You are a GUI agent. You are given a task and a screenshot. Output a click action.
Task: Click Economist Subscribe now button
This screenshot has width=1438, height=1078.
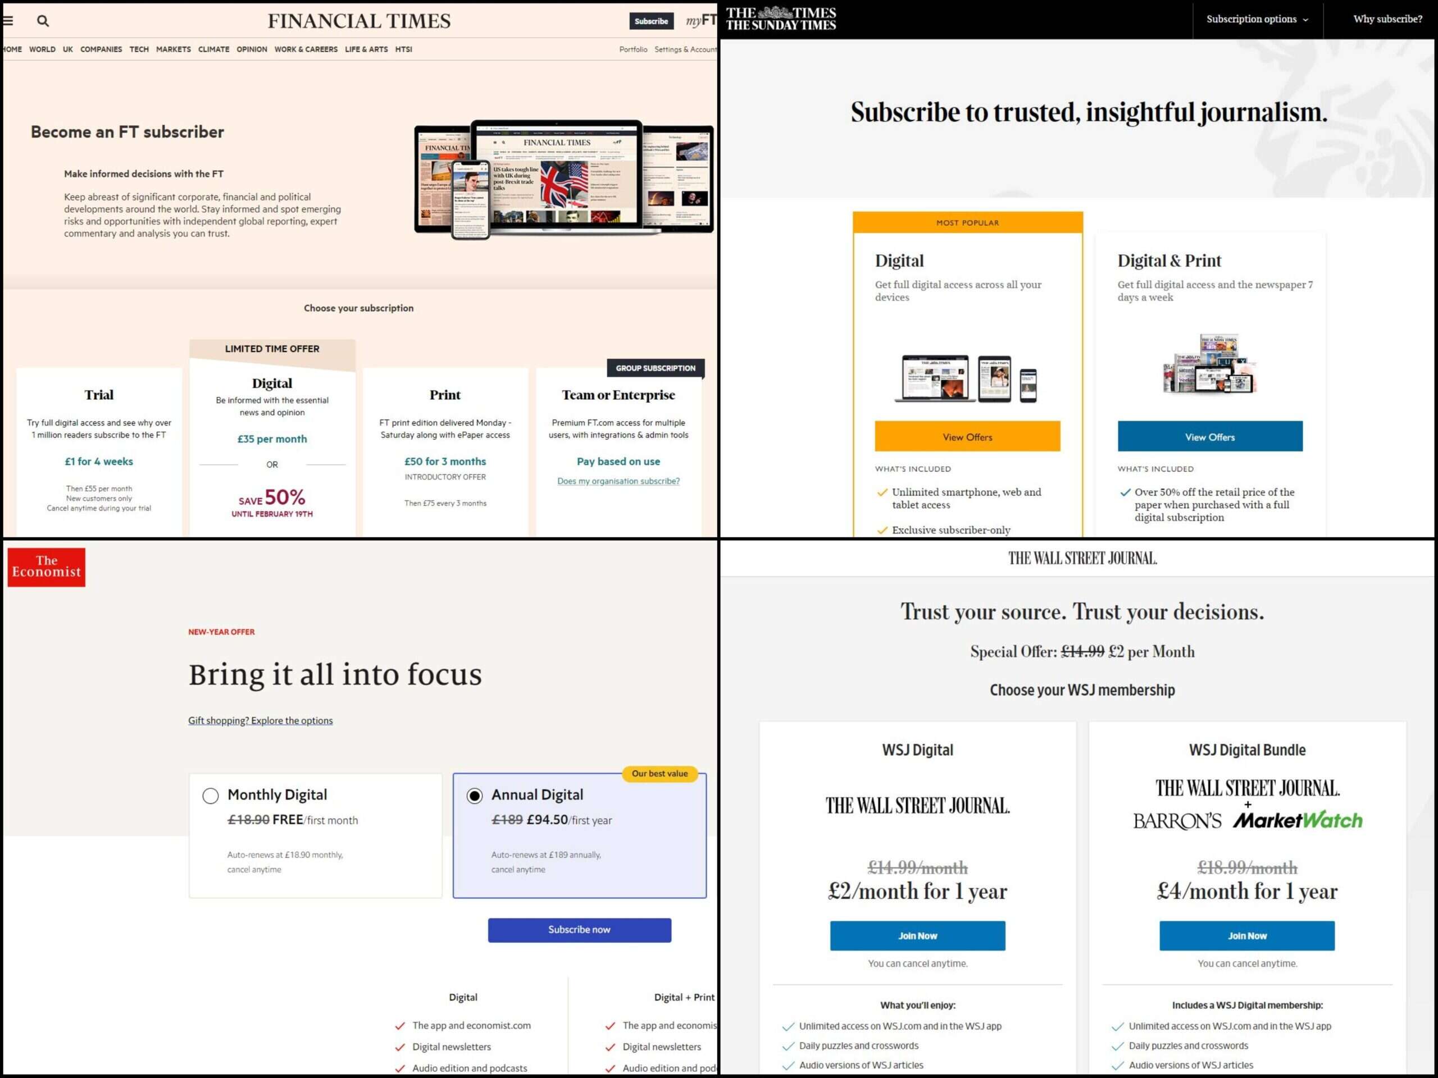[579, 929]
